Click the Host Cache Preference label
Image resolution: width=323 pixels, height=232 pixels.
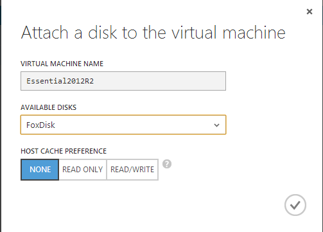pyautogui.click(x=64, y=151)
